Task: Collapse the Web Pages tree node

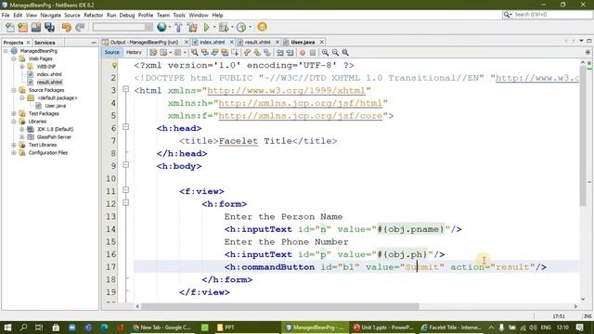Action: pos(14,58)
